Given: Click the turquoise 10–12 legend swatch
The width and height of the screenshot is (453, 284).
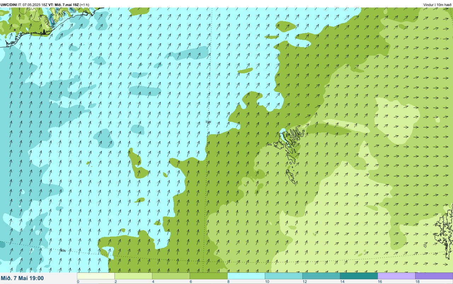Looking at the screenshot, I should pos(283,276).
